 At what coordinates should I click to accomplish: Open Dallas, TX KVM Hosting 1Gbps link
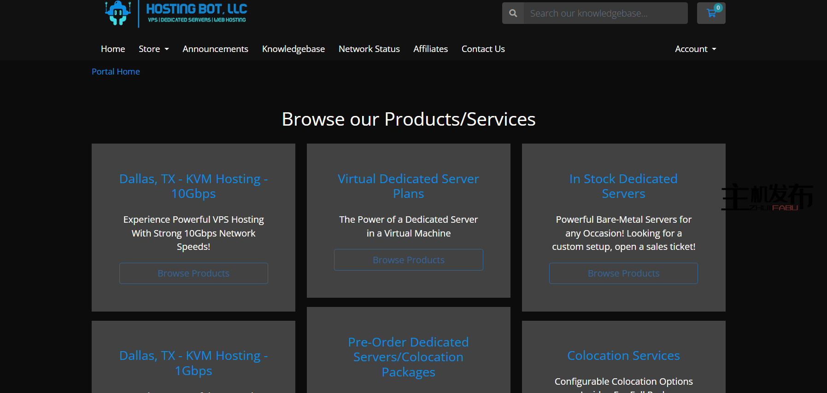pyautogui.click(x=194, y=363)
